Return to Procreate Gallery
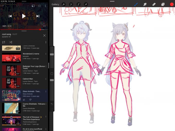The height and width of the screenshot is (131, 175). point(55,4)
